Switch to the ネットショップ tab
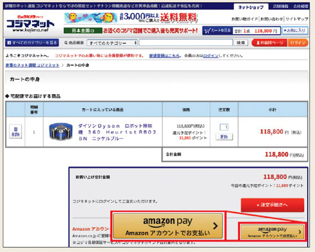315x252 pixels. pyautogui.click(x=251, y=7)
